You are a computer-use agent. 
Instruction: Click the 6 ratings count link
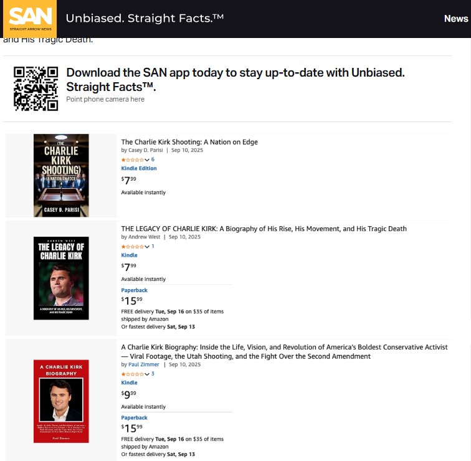(153, 160)
